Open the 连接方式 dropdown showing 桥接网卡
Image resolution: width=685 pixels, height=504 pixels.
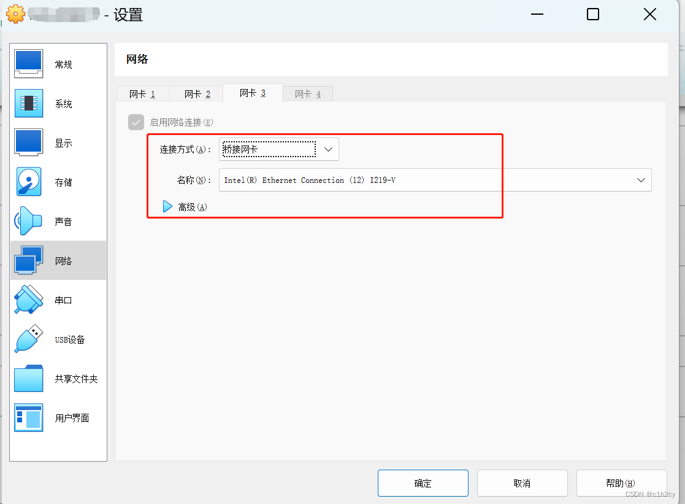tap(278, 149)
